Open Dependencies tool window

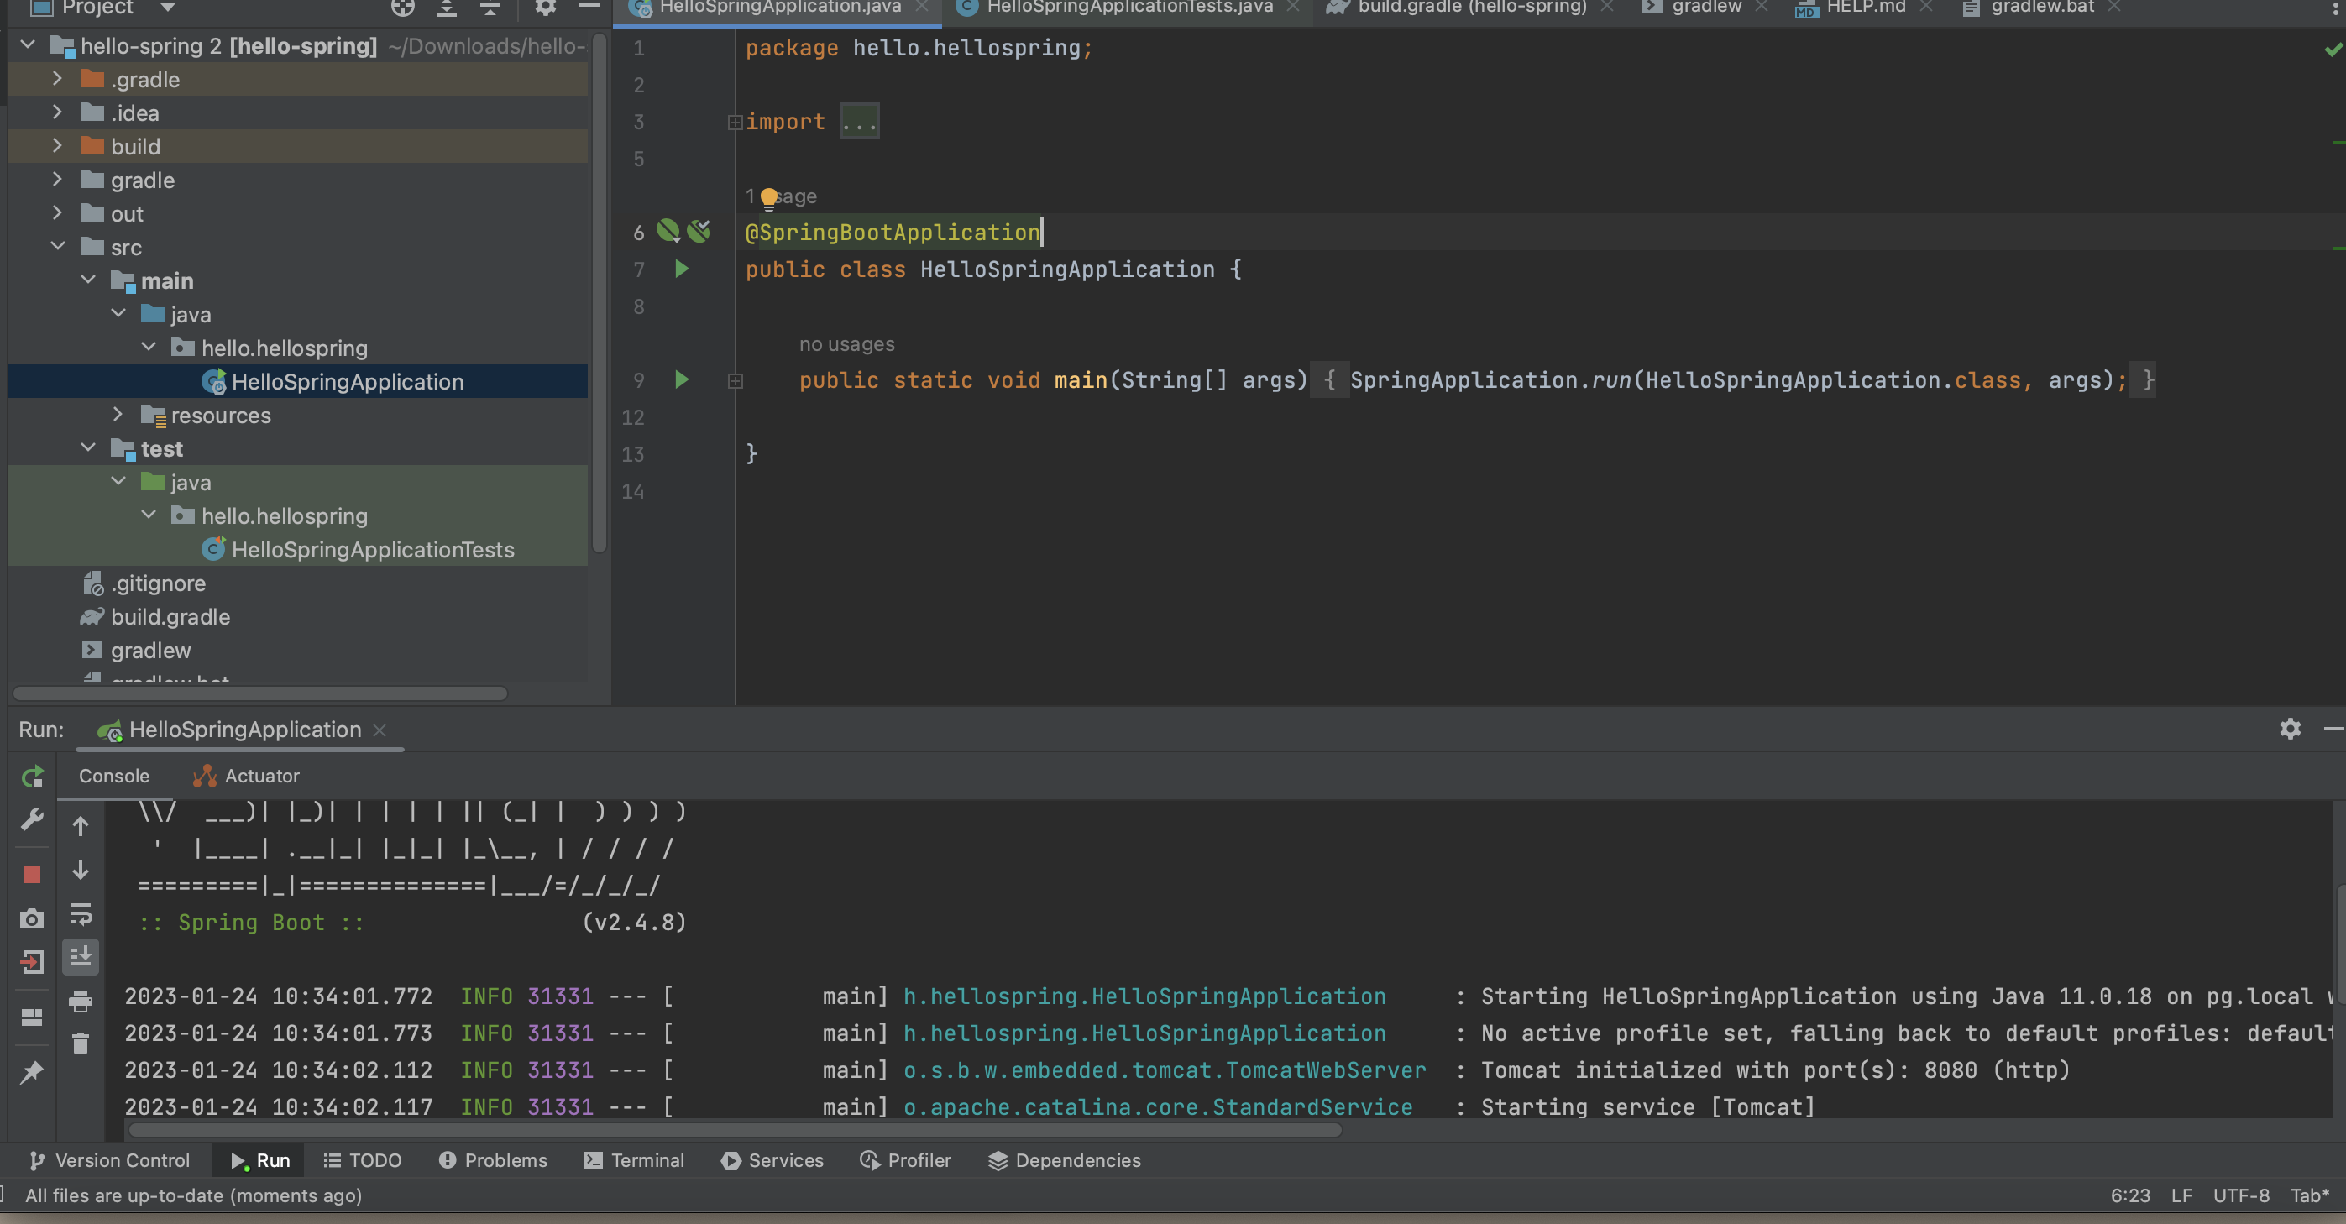(x=1065, y=1159)
